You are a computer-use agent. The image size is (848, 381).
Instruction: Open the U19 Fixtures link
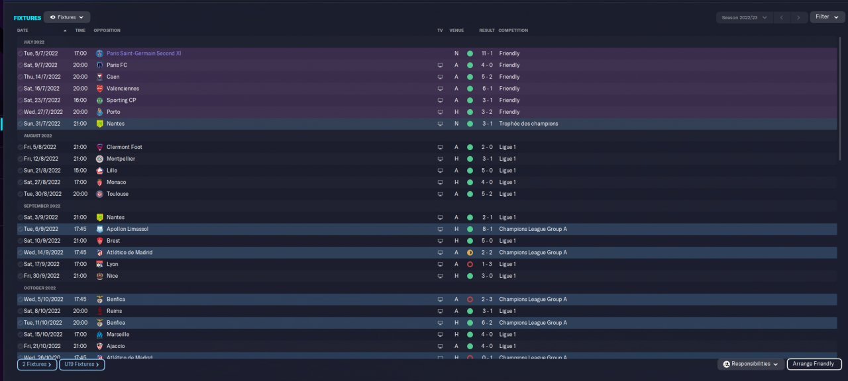pyautogui.click(x=82, y=364)
